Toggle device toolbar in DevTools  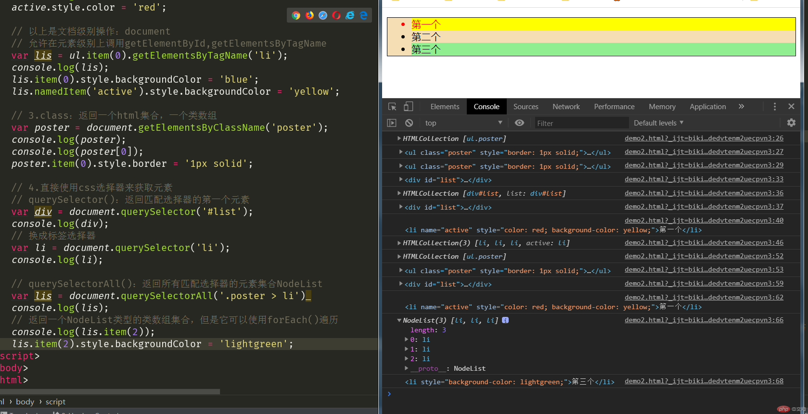click(x=408, y=107)
